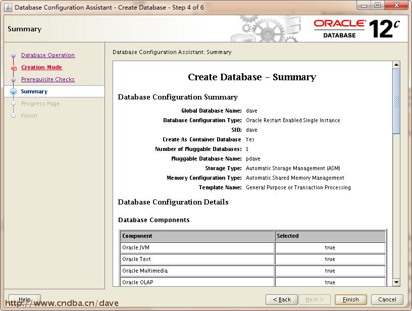
Task: Select the Summary step in the sidebar
Action: point(34,91)
